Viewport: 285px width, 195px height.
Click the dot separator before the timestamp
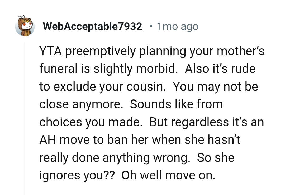tap(151, 26)
